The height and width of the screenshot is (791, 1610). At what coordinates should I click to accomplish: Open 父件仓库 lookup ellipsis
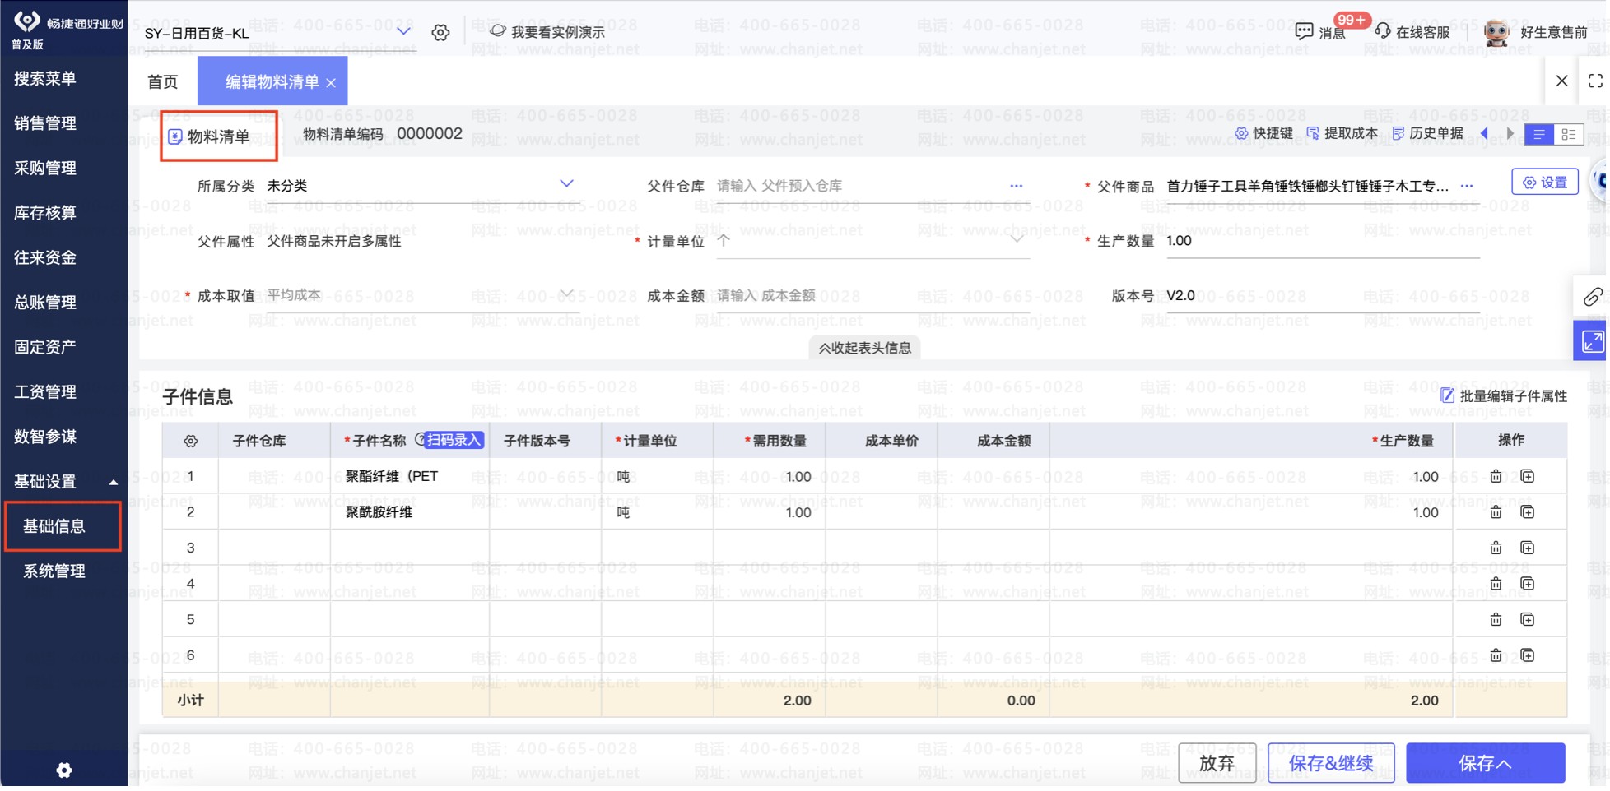tap(1017, 187)
